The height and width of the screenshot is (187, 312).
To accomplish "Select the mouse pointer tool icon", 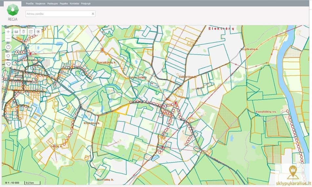I will [24, 31].
